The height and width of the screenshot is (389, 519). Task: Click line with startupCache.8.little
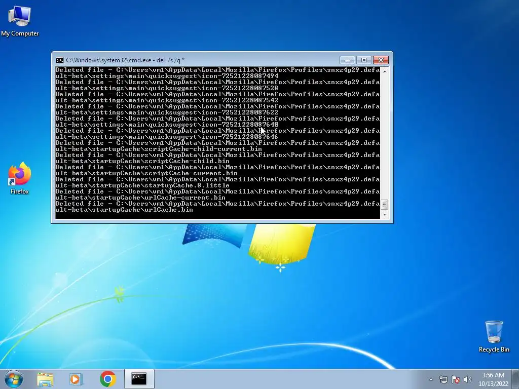pos(142,185)
